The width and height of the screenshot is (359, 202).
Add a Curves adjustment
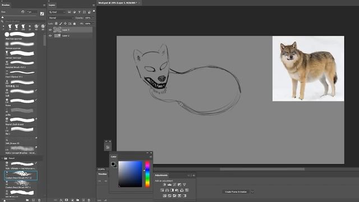point(174,185)
